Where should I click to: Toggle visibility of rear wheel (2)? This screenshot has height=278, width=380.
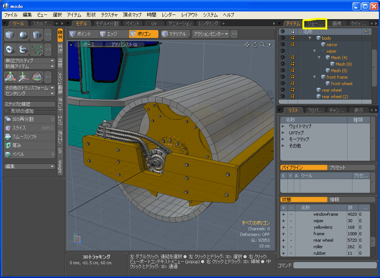pos(283,97)
